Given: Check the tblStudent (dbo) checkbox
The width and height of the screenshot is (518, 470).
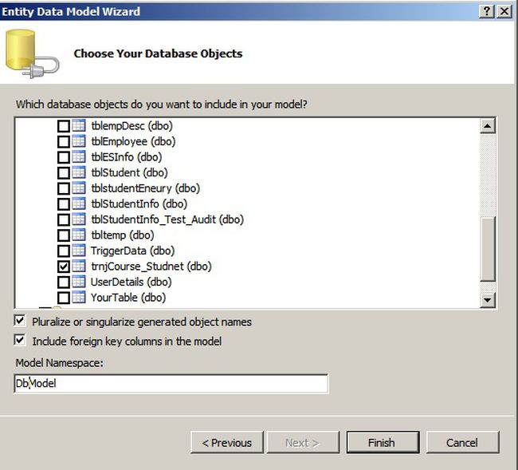Looking at the screenshot, I should 64,172.
